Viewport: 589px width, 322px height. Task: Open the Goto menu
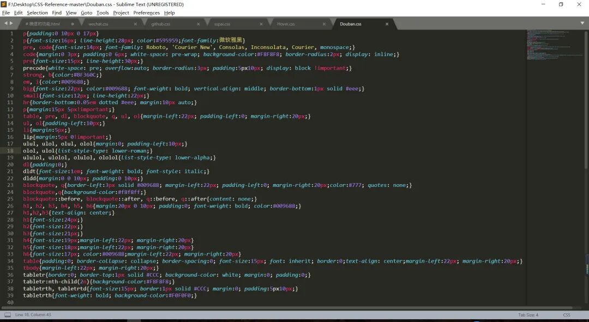pyautogui.click(x=86, y=13)
